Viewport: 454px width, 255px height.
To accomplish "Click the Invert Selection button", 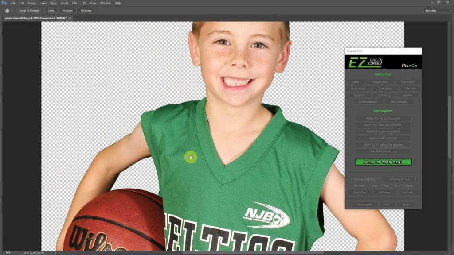I will pos(368,102).
